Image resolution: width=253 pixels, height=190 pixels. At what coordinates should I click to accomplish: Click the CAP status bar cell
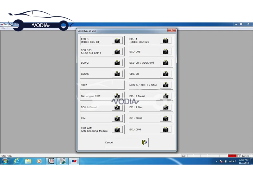(184, 156)
